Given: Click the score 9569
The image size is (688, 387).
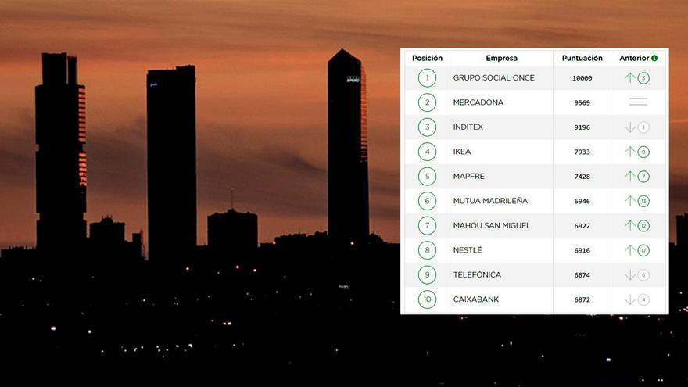Looking at the screenshot, I should click(x=582, y=102).
